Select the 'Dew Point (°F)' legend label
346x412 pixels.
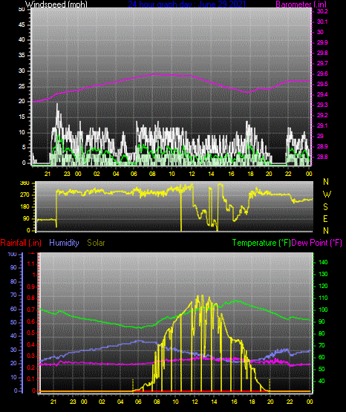(x=316, y=243)
